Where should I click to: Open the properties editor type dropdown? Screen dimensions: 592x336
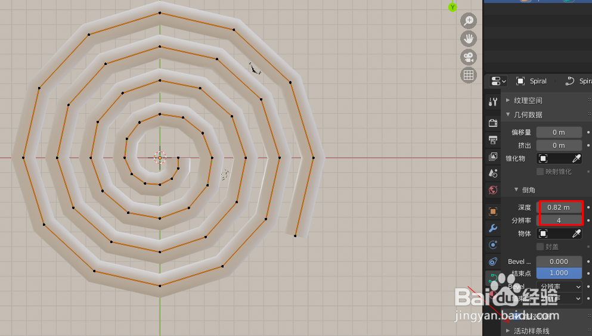[x=498, y=81]
